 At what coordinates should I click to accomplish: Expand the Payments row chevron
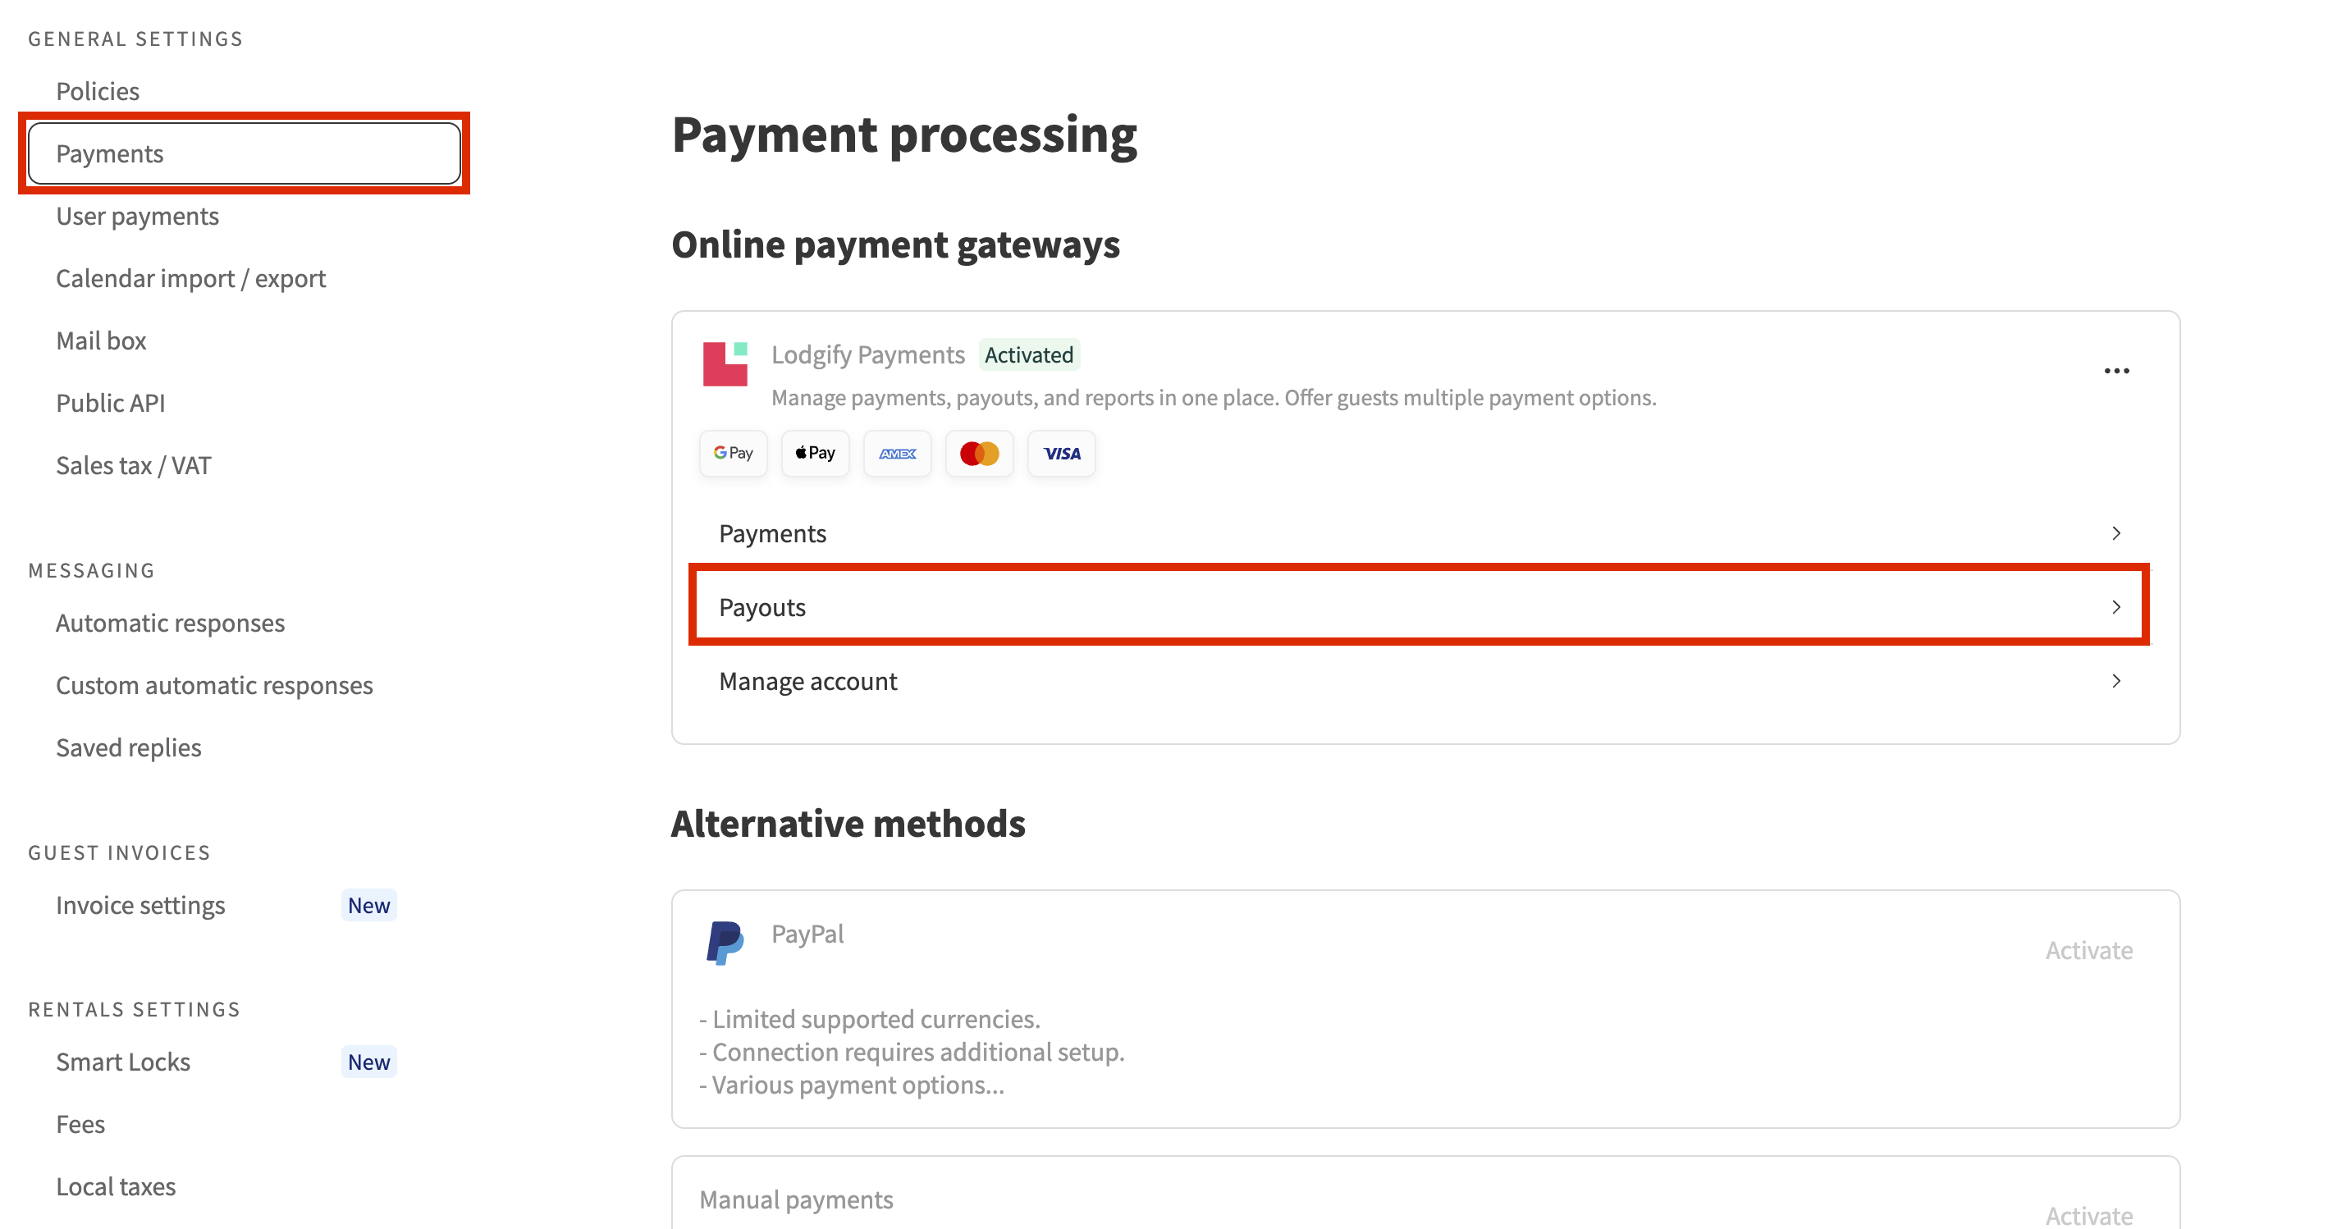point(2115,533)
